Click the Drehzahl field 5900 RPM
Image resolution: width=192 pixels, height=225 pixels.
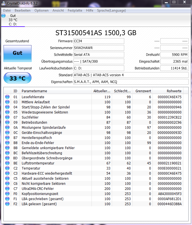(x=174, y=55)
